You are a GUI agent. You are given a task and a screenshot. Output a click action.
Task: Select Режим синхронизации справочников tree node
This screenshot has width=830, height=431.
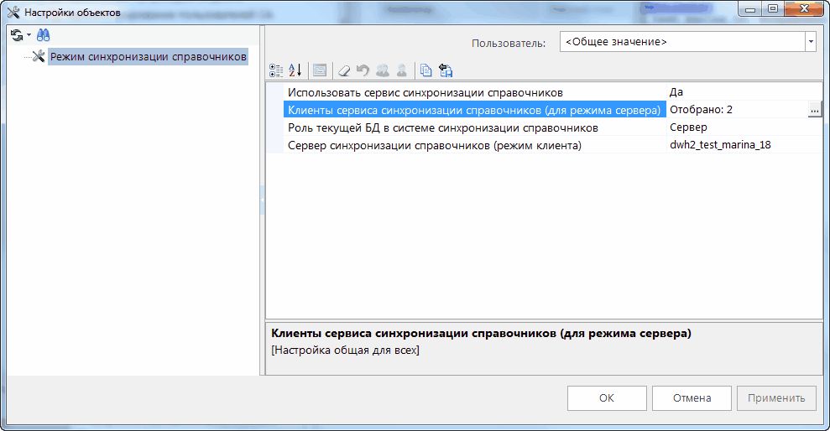pyautogui.click(x=148, y=57)
